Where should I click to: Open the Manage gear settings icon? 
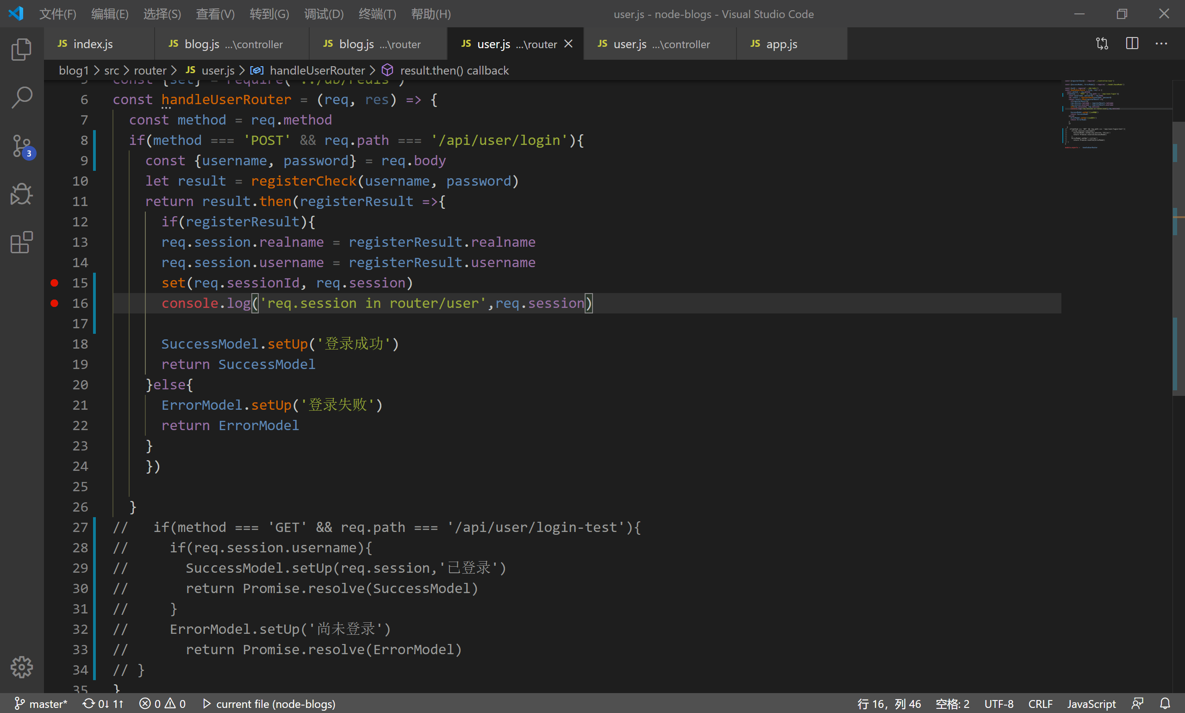[x=22, y=667]
